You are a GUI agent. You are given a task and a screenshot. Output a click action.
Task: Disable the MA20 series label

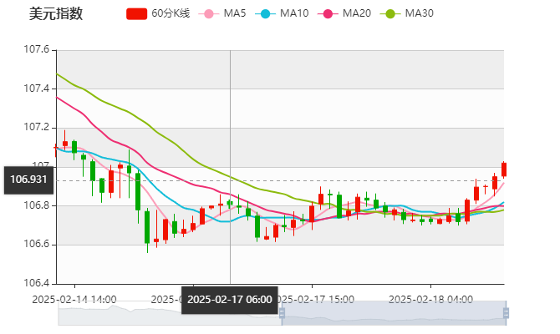coord(356,13)
